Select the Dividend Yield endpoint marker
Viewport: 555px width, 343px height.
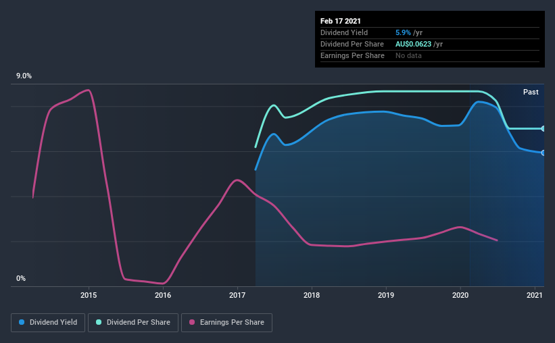[543, 153]
